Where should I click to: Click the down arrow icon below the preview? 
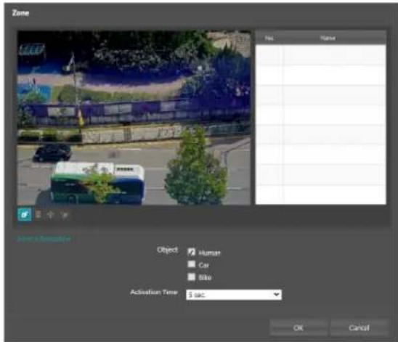click(65, 215)
